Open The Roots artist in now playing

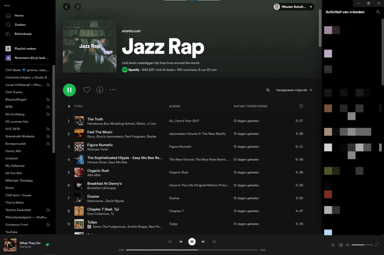pyautogui.click(x=25, y=247)
